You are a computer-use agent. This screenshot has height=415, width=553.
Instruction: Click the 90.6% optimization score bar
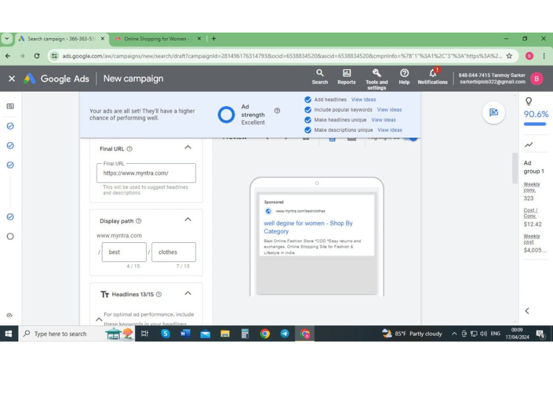[535, 124]
